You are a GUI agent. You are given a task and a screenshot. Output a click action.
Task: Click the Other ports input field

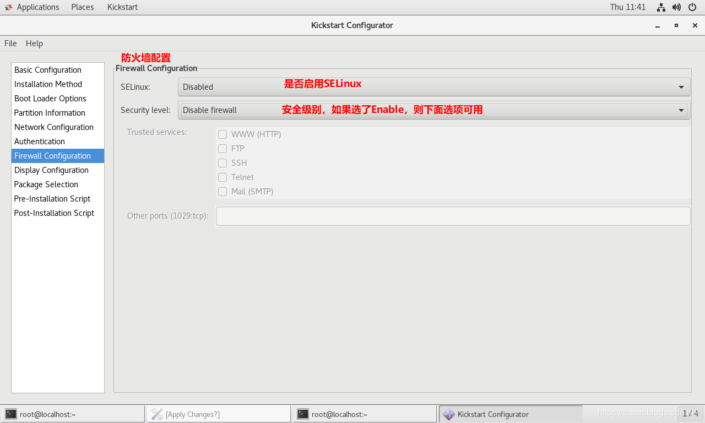453,216
